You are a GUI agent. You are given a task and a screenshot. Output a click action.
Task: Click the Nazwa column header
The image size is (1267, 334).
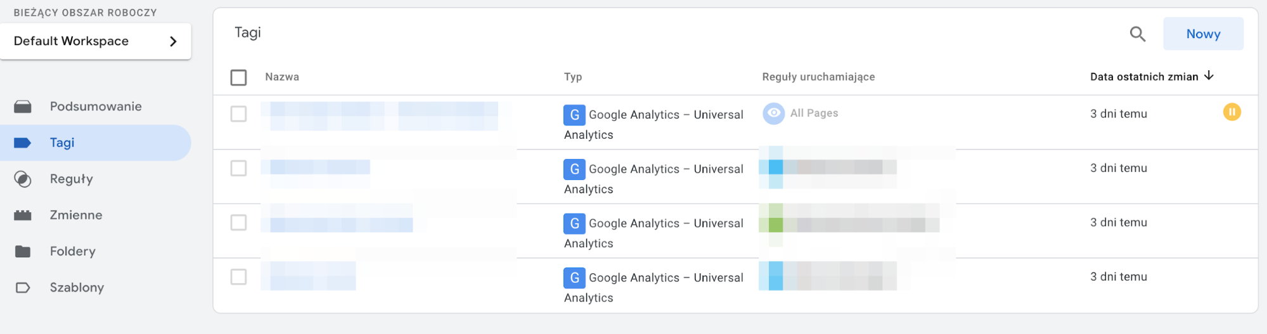click(282, 77)
